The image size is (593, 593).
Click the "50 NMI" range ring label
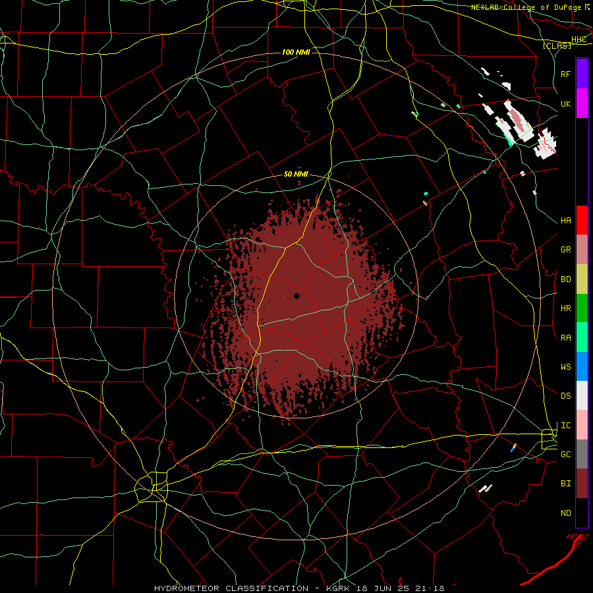[296, 174]
